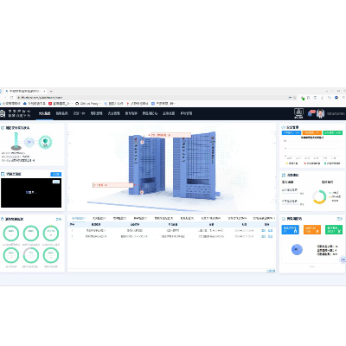
Task: Click the green and yellow donut chart ring
Action: coord(319,197)
